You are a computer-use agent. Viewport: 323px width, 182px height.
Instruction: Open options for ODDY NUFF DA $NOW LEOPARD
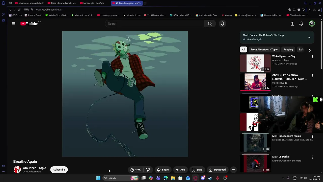tap(312, 76)
